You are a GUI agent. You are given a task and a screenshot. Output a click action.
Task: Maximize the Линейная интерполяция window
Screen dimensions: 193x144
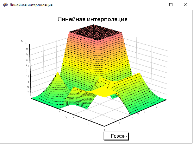click(171, 5)
